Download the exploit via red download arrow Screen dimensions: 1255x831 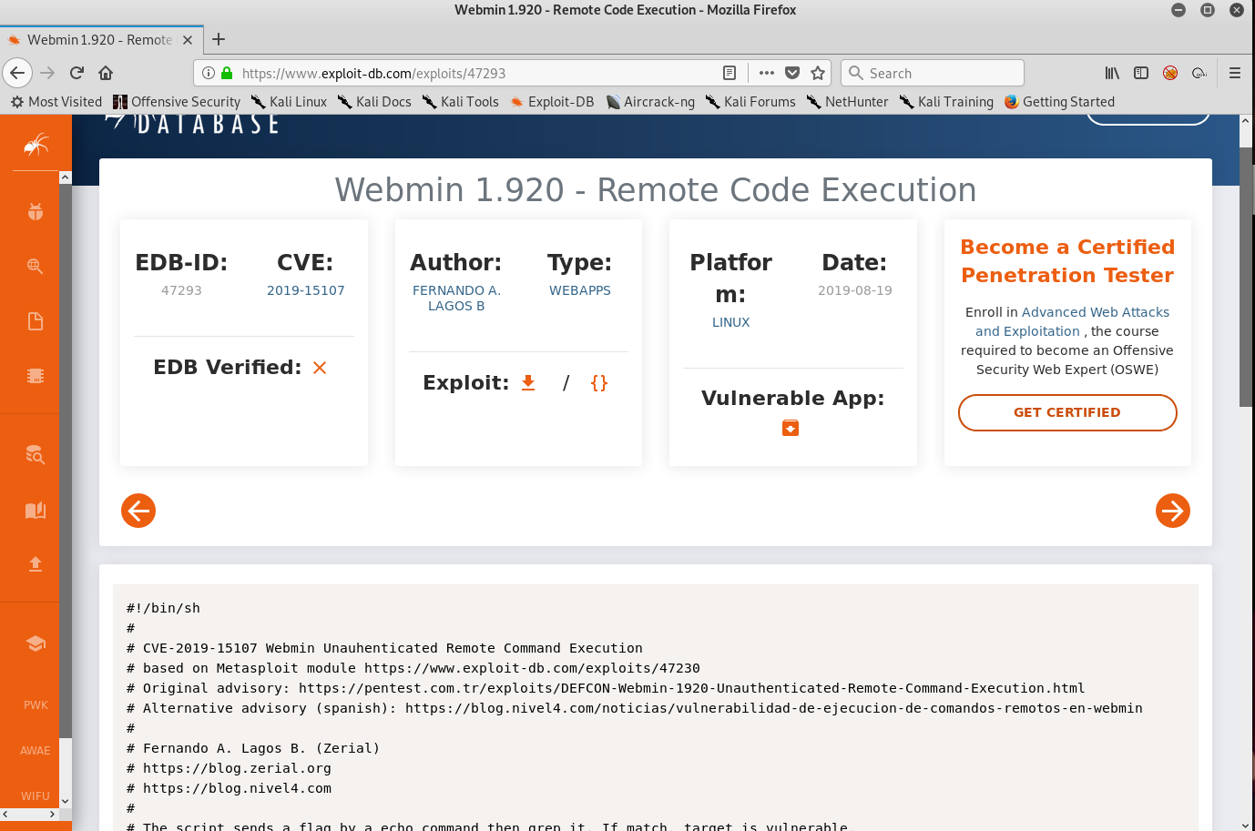(528, 383)
